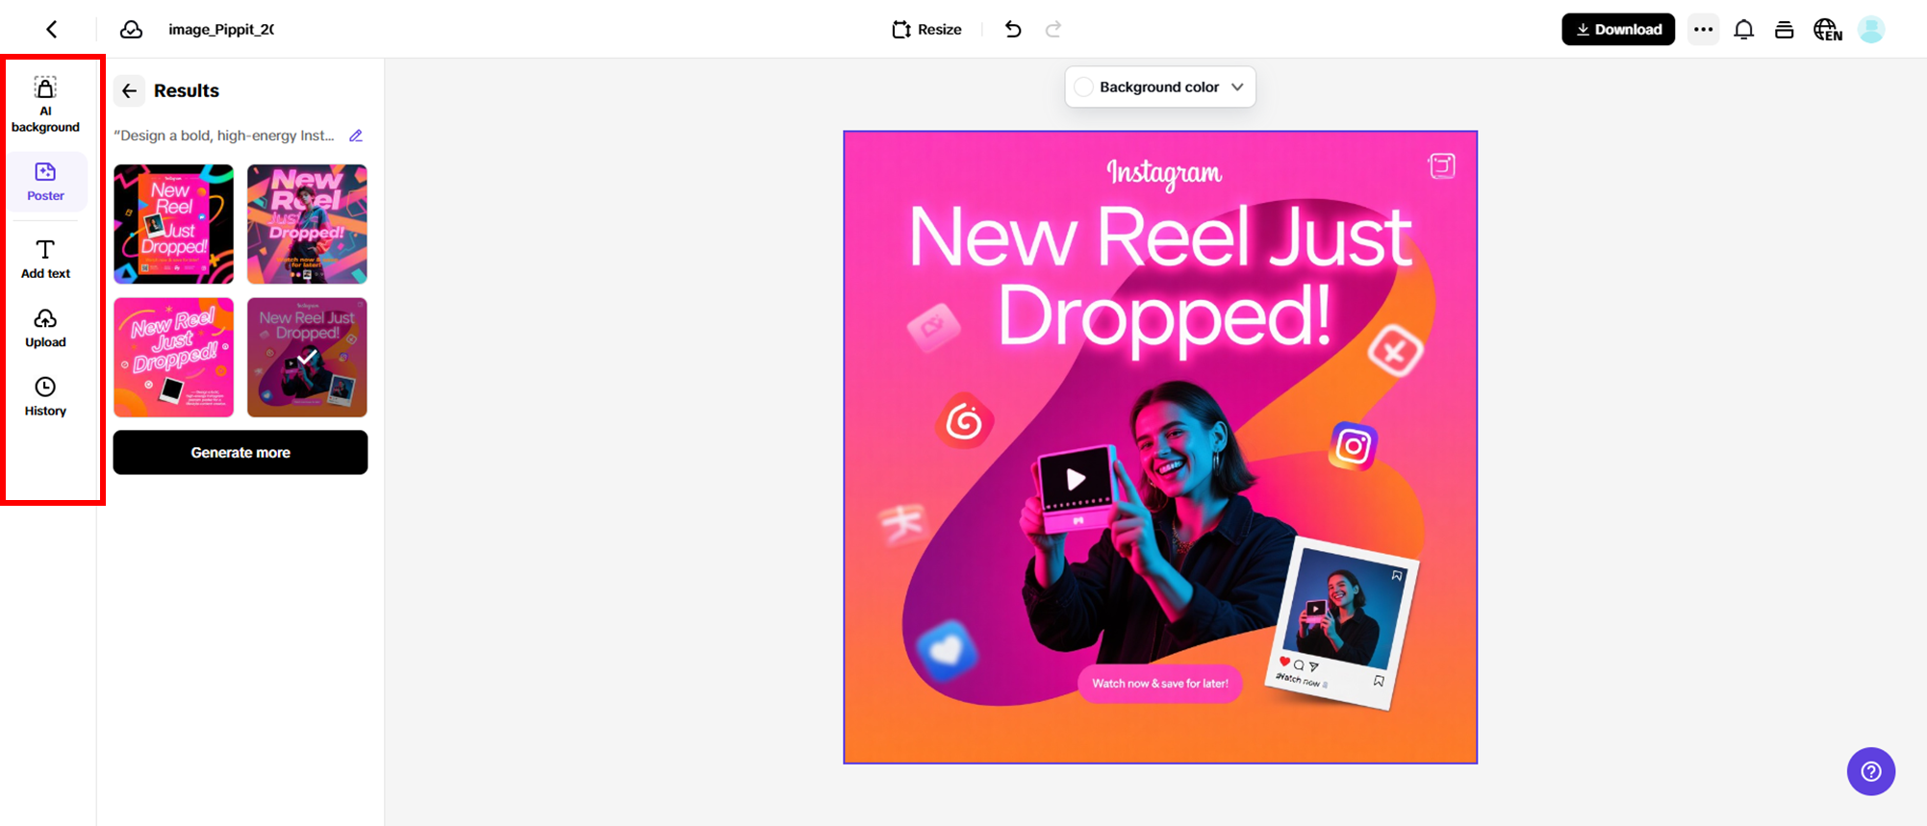Click the white background color swatch circle

click(x=1083, y=87)
